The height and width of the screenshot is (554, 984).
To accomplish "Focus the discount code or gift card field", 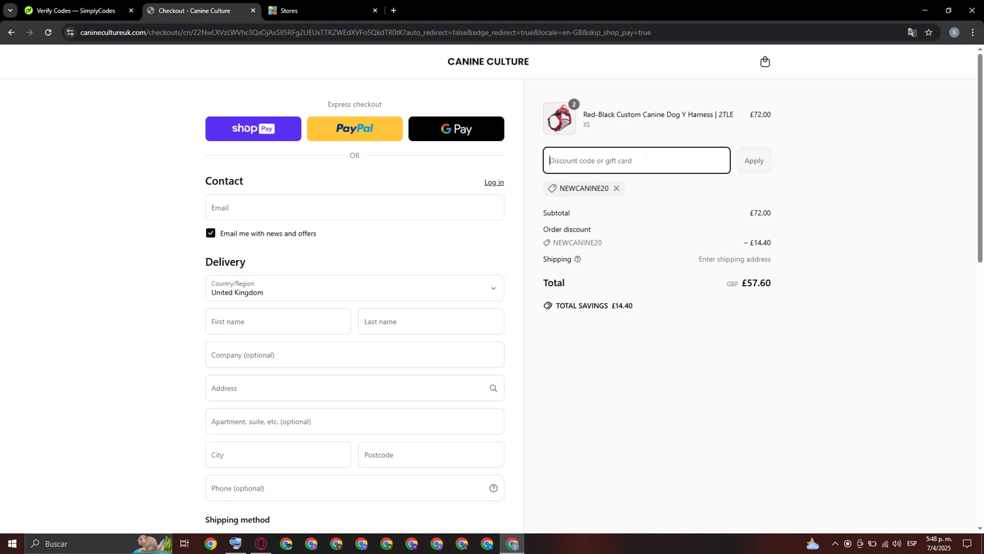I will pos(636,161).
